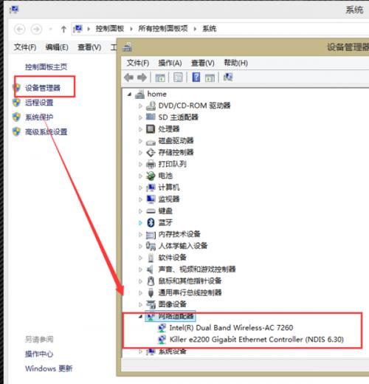Screen dimensions: 369x384
Task: Click Windows 更新 link at bottom left
Action: click(49, 368)
